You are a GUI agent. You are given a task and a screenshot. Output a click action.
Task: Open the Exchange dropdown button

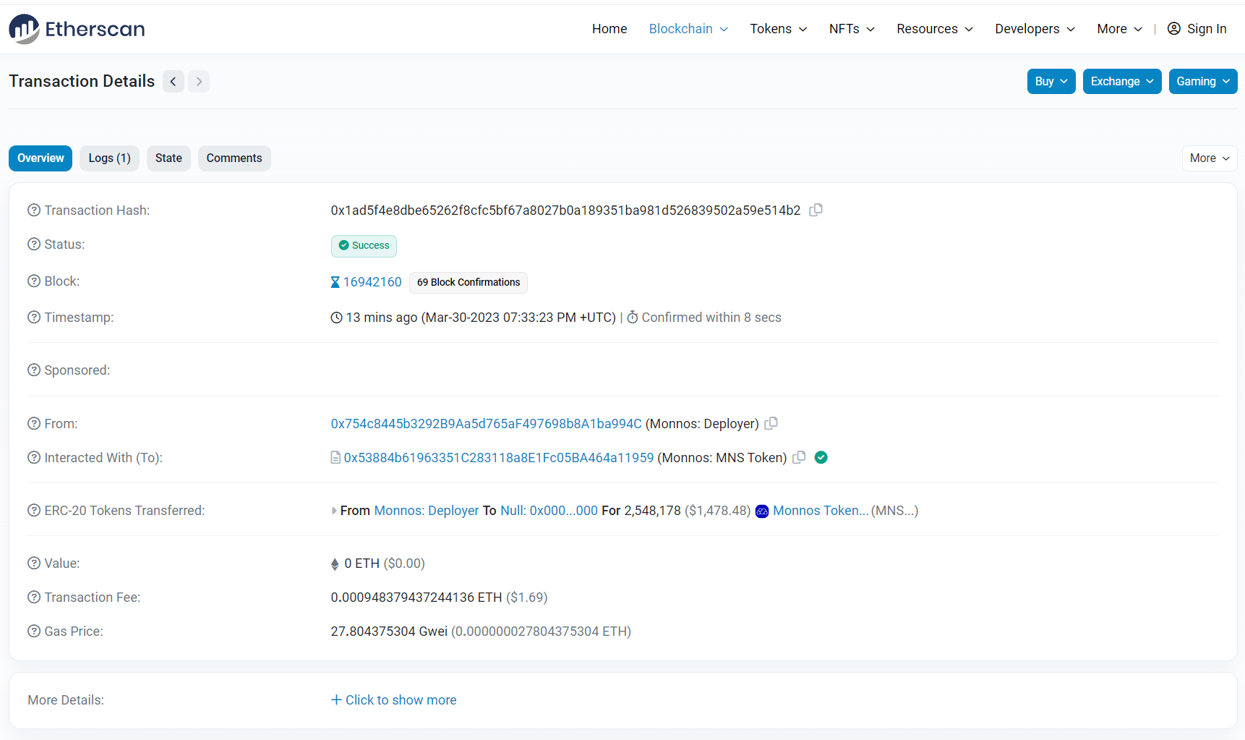coord(1122,81)
